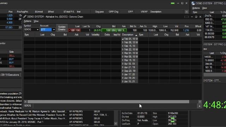
Task: Click the Options Chain title bar extra button
Action: [186, 17]
